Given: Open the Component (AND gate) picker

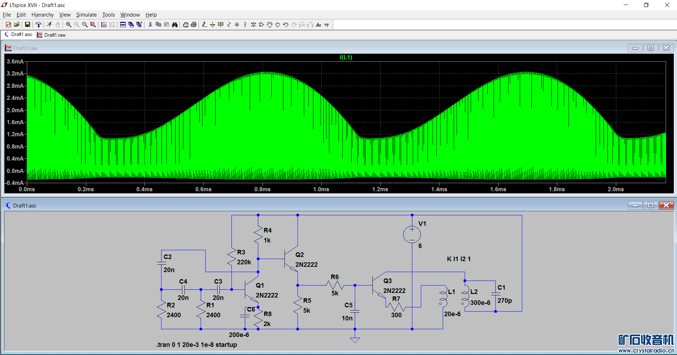Looking at the screenshot, I should [x=261, y=25].
